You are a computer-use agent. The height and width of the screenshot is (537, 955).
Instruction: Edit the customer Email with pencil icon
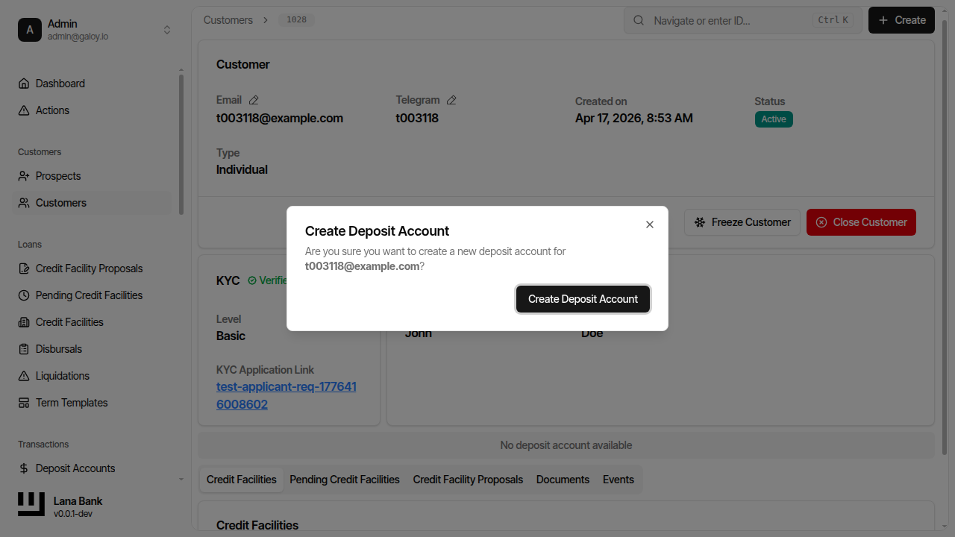(x=253, y=99)
